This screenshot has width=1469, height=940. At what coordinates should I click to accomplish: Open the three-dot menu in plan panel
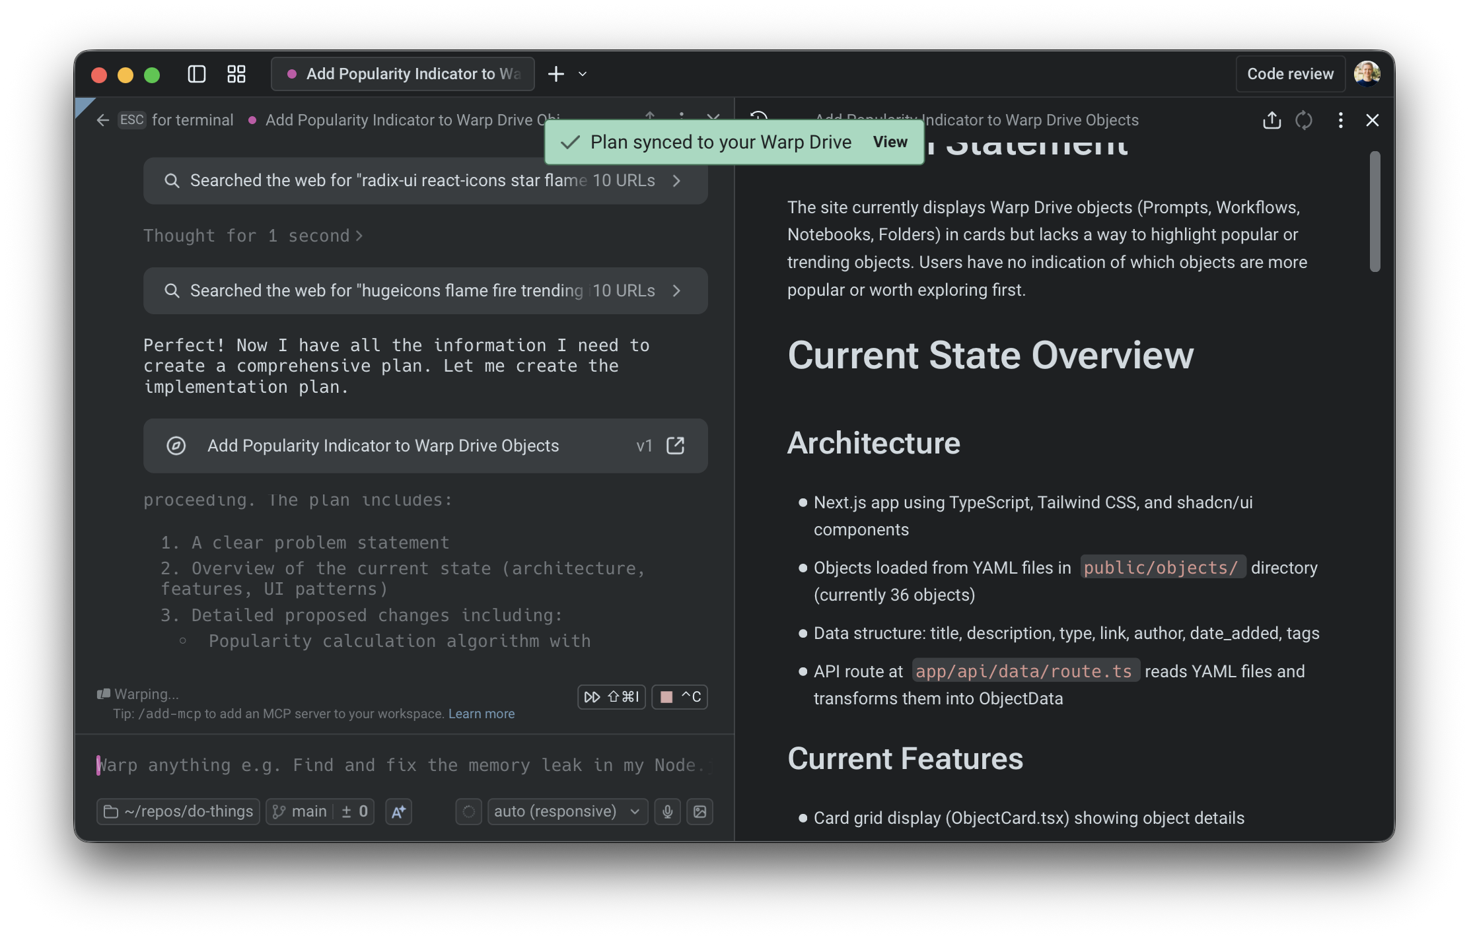point(1340,120)
